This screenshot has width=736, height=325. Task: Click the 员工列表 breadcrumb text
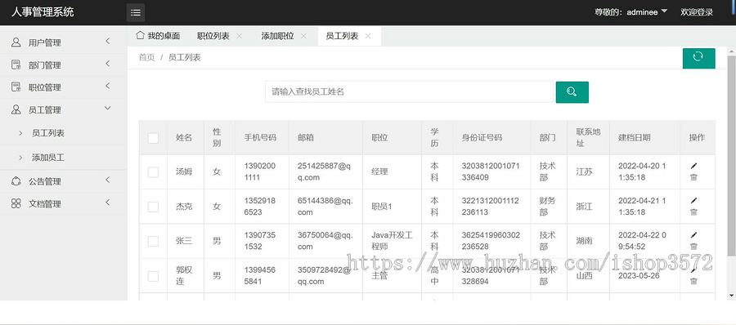point(185,58)
